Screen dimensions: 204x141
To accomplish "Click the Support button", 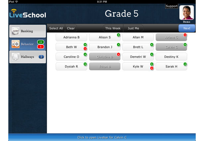I will [x=171, y=6].
